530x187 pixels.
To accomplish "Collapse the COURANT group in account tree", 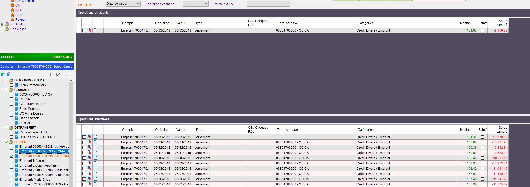I will (x=2, y=90).
